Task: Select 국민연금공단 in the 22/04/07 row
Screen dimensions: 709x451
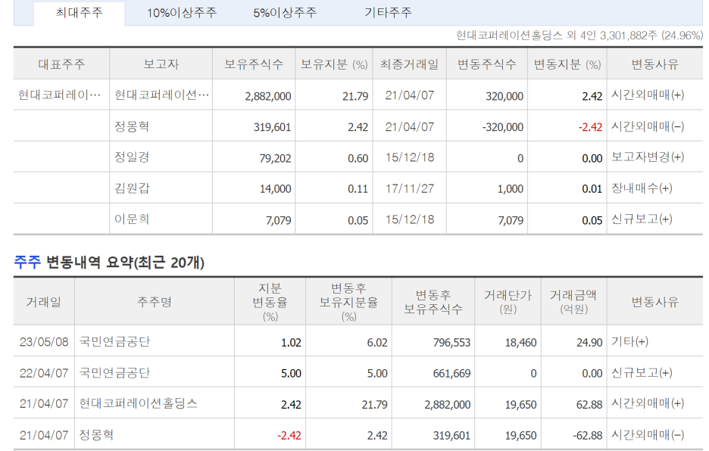Action: pyautogui.click(x=114, y=372)
